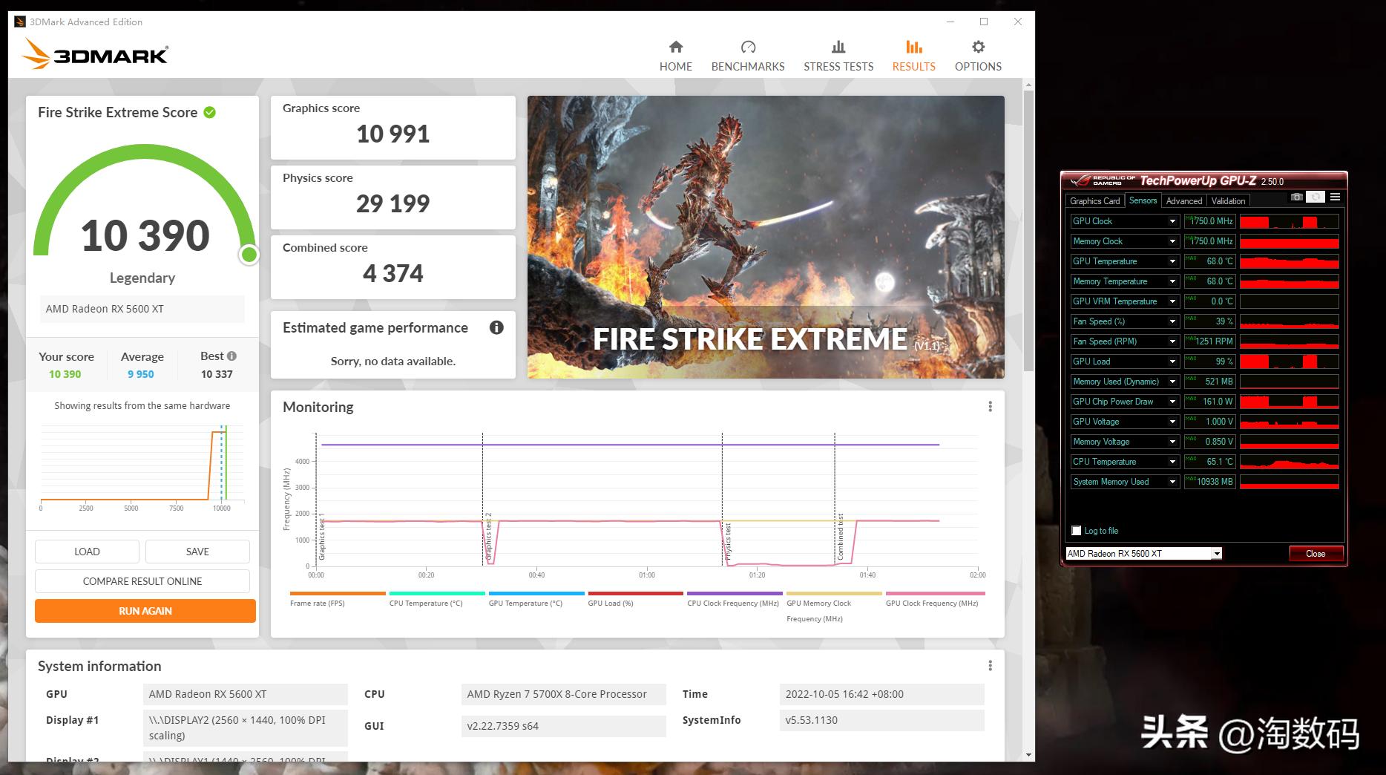Click COMPARE RESULT ONLINE button
The width and height of the screenshot is (1386, 775).
click(142, 581)
